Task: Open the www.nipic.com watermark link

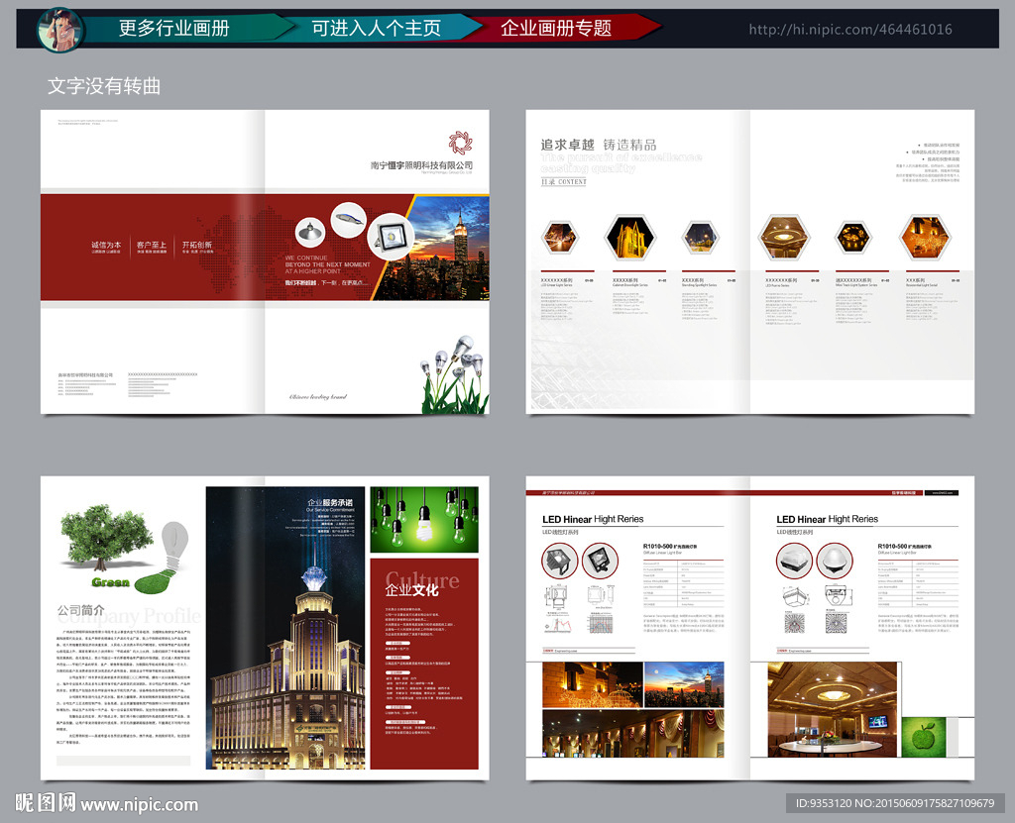Action: (x=139, y=804)
